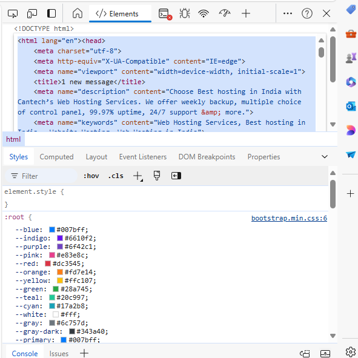Screen dimensions: 358x358
Task: Close the DevTools panel
Action: tap(327, 13)
